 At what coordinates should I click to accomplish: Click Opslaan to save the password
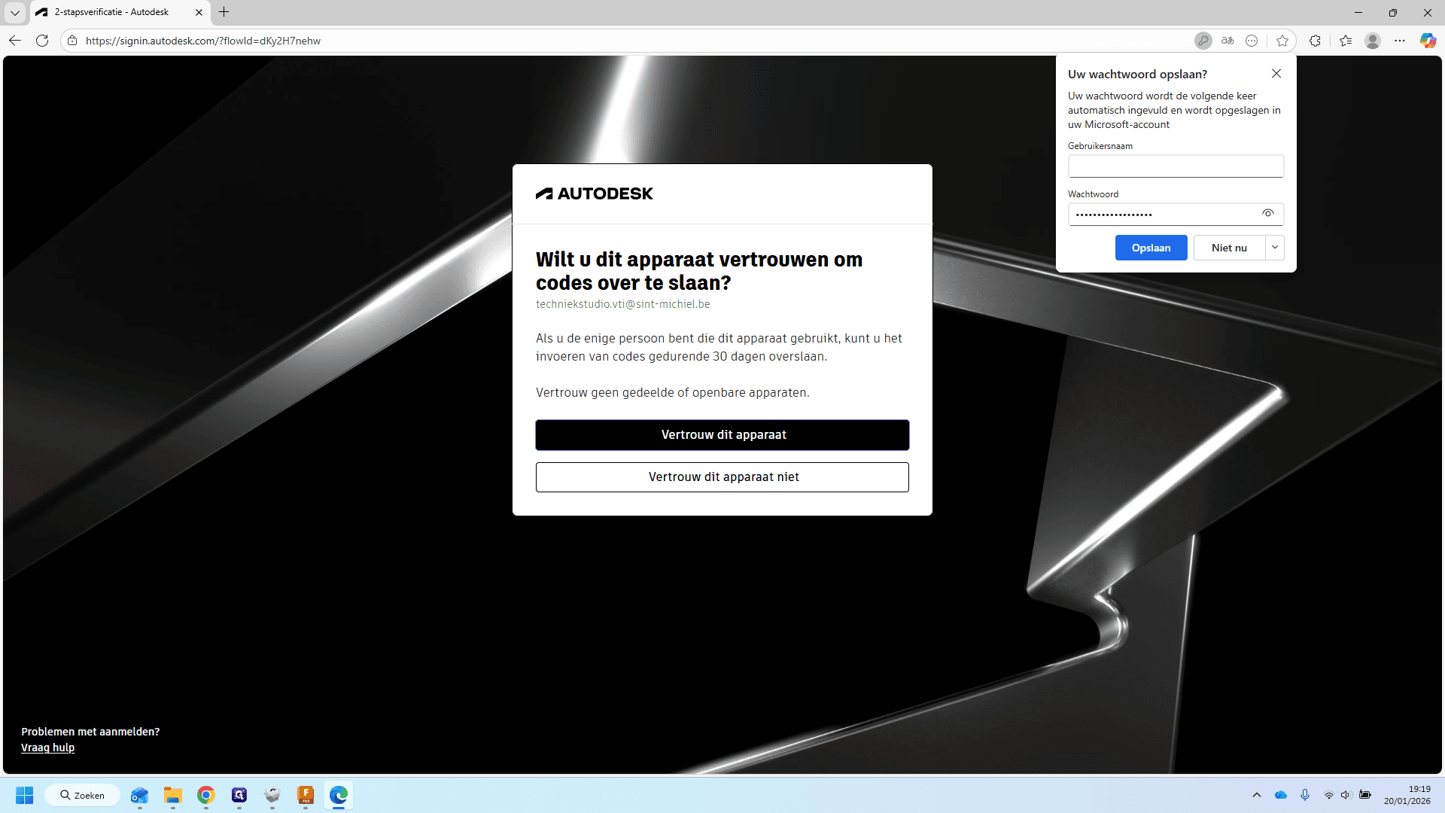1151,248
